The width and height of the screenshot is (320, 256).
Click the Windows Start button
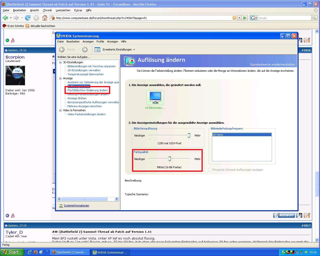pos(12,252)
